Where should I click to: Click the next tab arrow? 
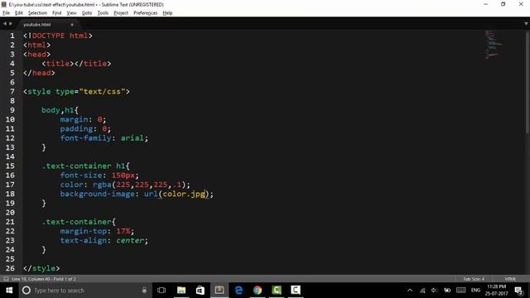coord(11,24)
